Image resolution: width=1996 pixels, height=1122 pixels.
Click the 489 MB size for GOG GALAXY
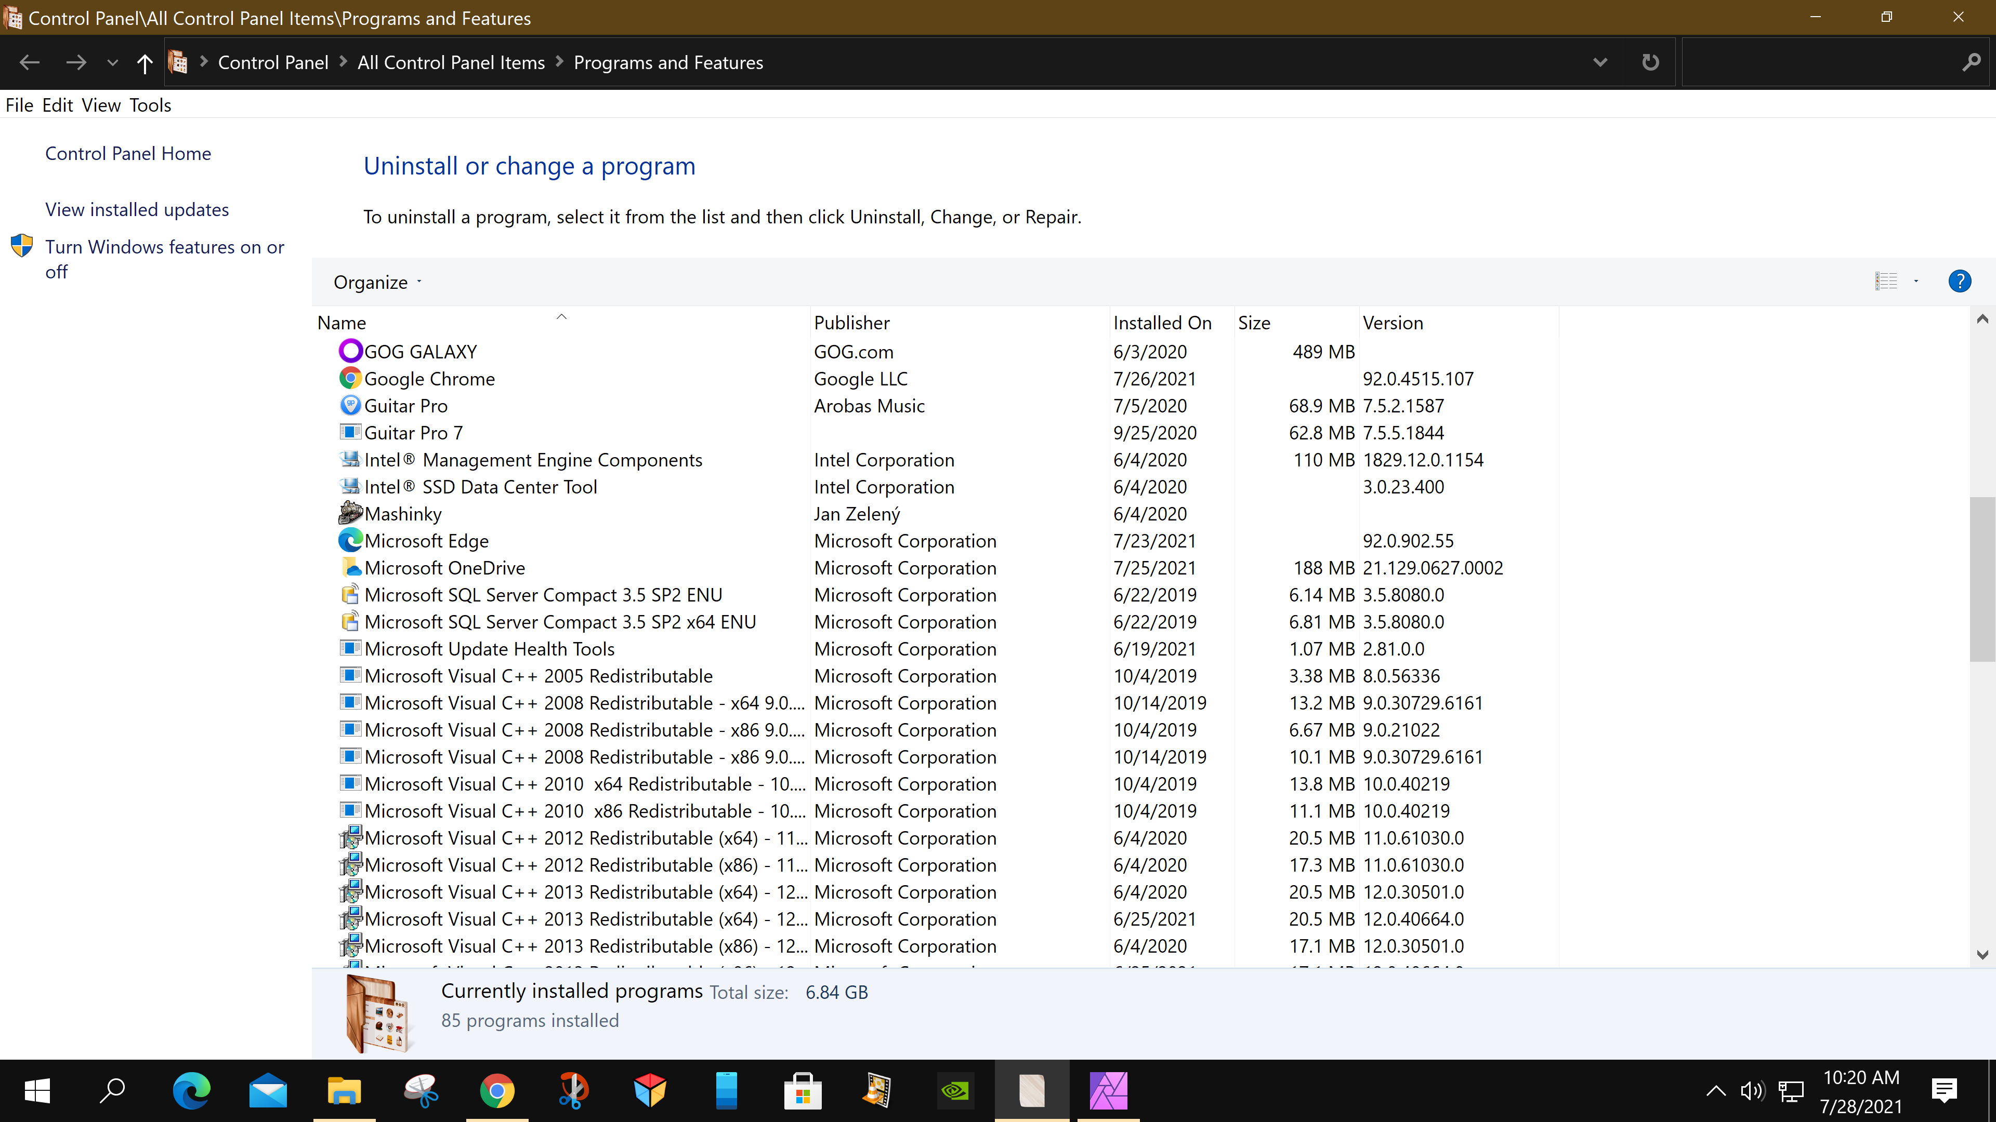pyautogui.click(x=1323, y=352)
